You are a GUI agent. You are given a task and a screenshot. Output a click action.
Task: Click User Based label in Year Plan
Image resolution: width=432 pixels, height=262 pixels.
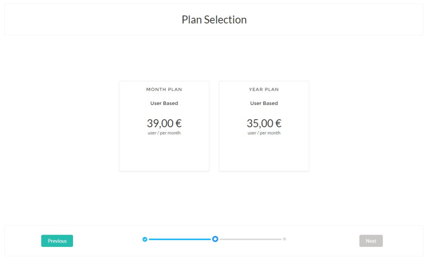264,103
